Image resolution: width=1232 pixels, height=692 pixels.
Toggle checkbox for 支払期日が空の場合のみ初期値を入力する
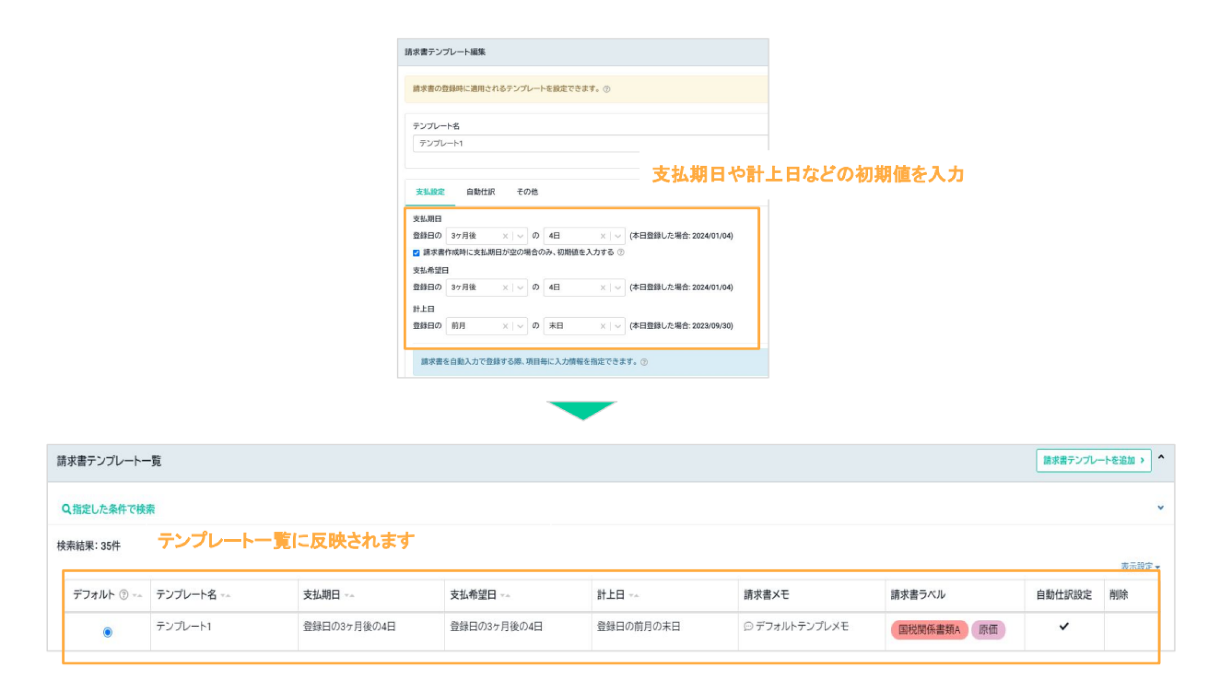416,253
